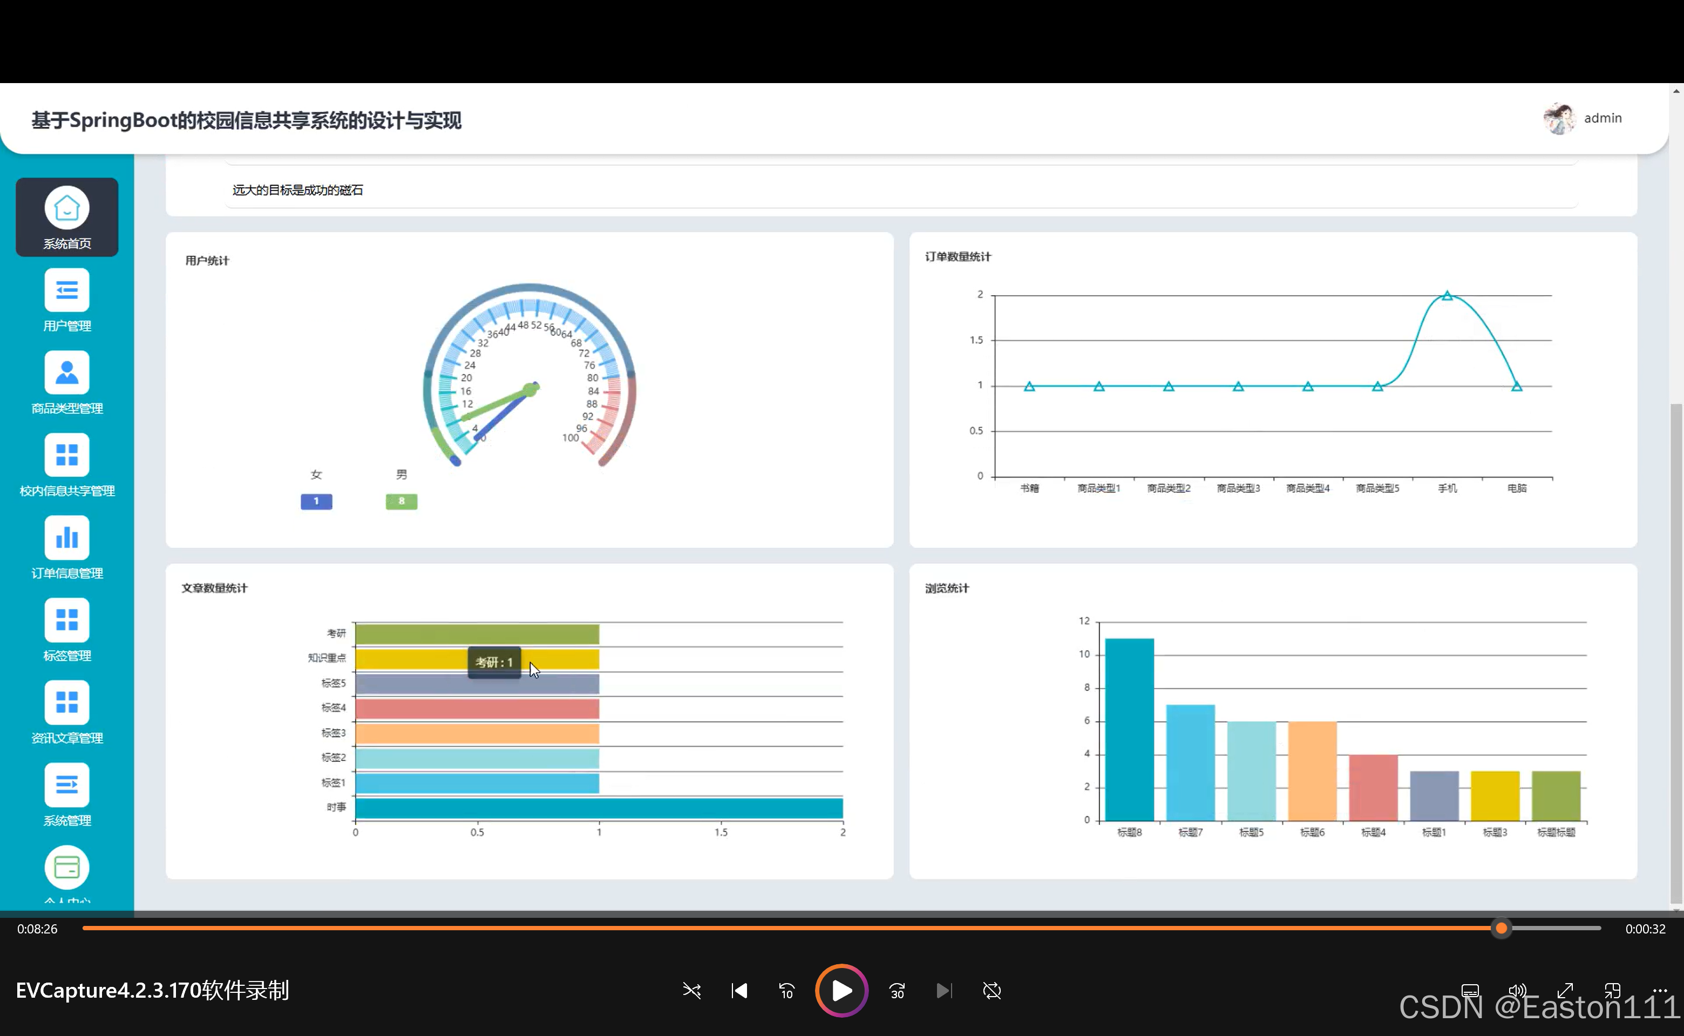Go to 商品类型管理 sidebar icon
Viewport: 1684px width, 1036px height.
point(66,373)
